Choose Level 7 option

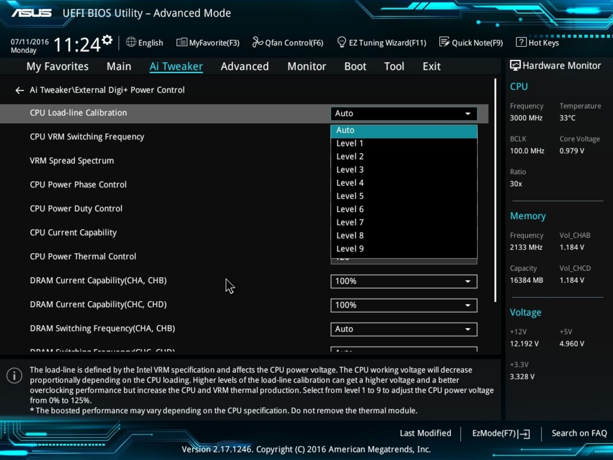click(404, 222)
